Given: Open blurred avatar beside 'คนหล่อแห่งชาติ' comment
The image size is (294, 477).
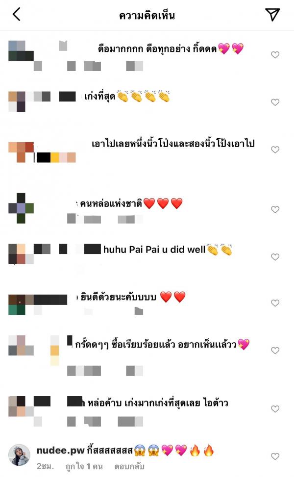Looking at the screenshot, I should tap(21, 208).
